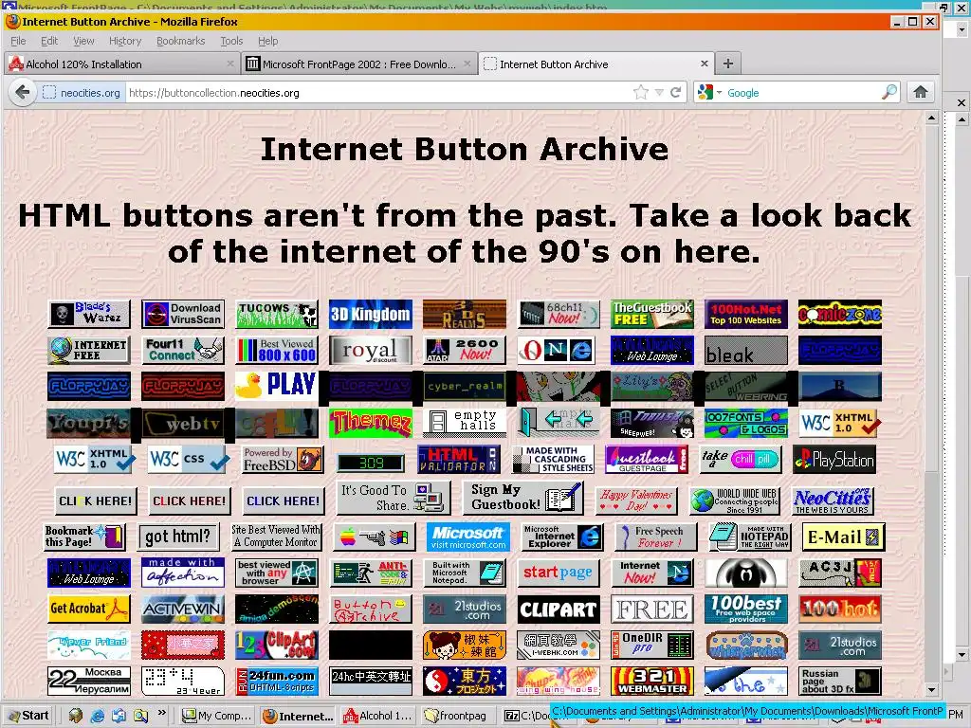
Task: Close the Microsoft FrontPage 2002 tab
Action: (x=467, y=64)
